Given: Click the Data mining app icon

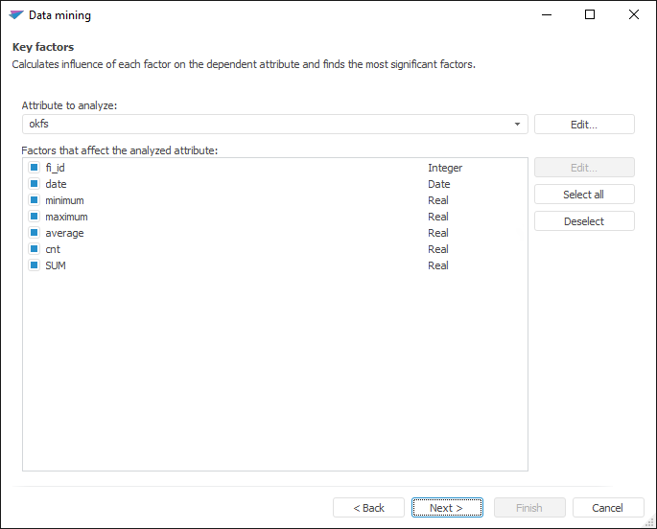Looking at the screenshot, I should (x=15, y=15).
